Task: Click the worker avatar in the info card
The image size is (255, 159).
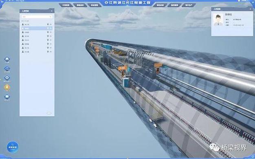Action: pos(218,20)
